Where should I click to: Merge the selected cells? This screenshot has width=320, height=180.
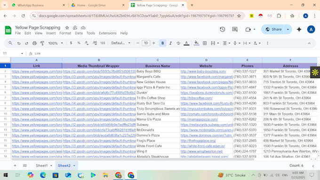[x=213, y=43]
